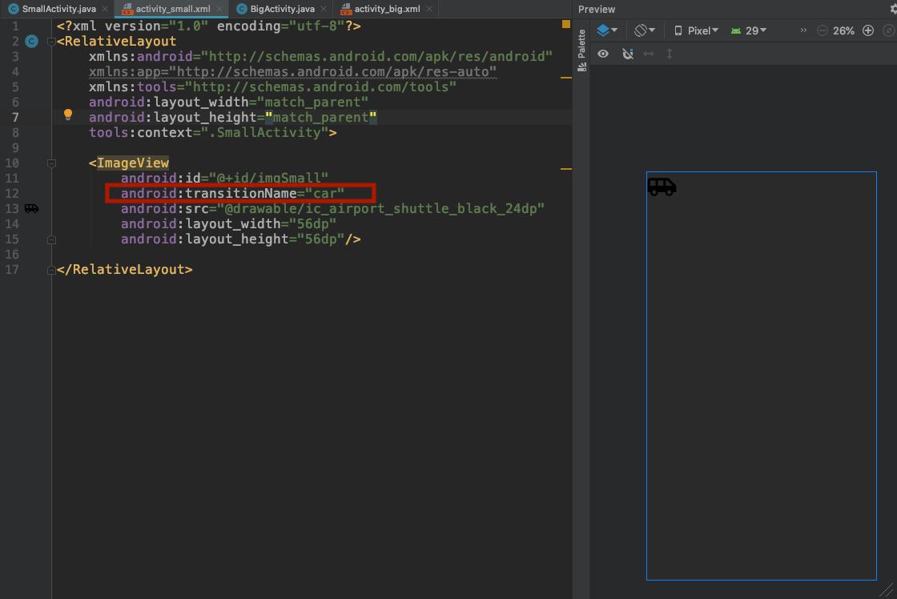Click the fold marker at closing RelativeLayout tag

click(x=51, y=269)
